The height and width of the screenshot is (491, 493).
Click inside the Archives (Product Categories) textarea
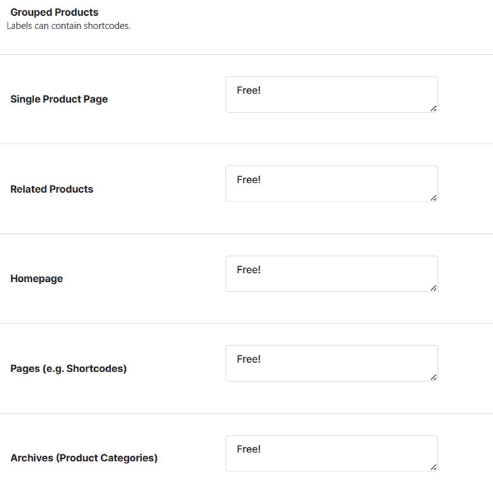pyautogui.click(x=332, y=453)
